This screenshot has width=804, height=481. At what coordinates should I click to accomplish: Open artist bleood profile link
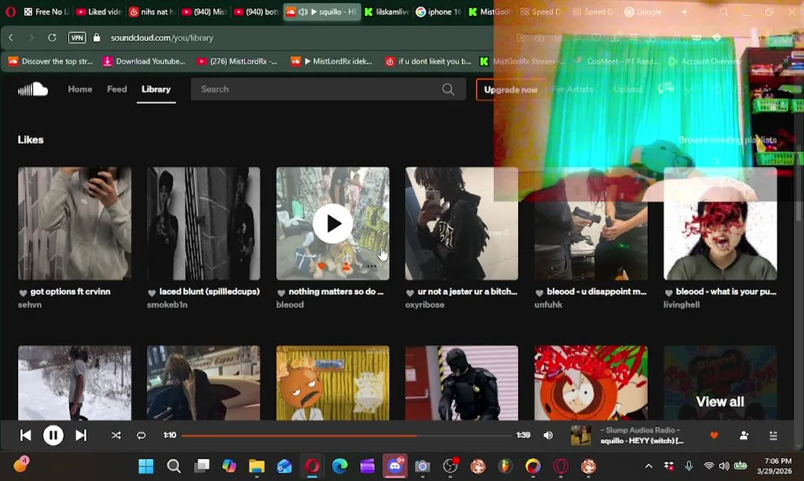coord(290,305)
